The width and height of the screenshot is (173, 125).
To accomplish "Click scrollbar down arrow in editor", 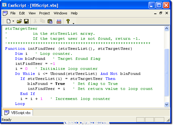I will [167, 104].
